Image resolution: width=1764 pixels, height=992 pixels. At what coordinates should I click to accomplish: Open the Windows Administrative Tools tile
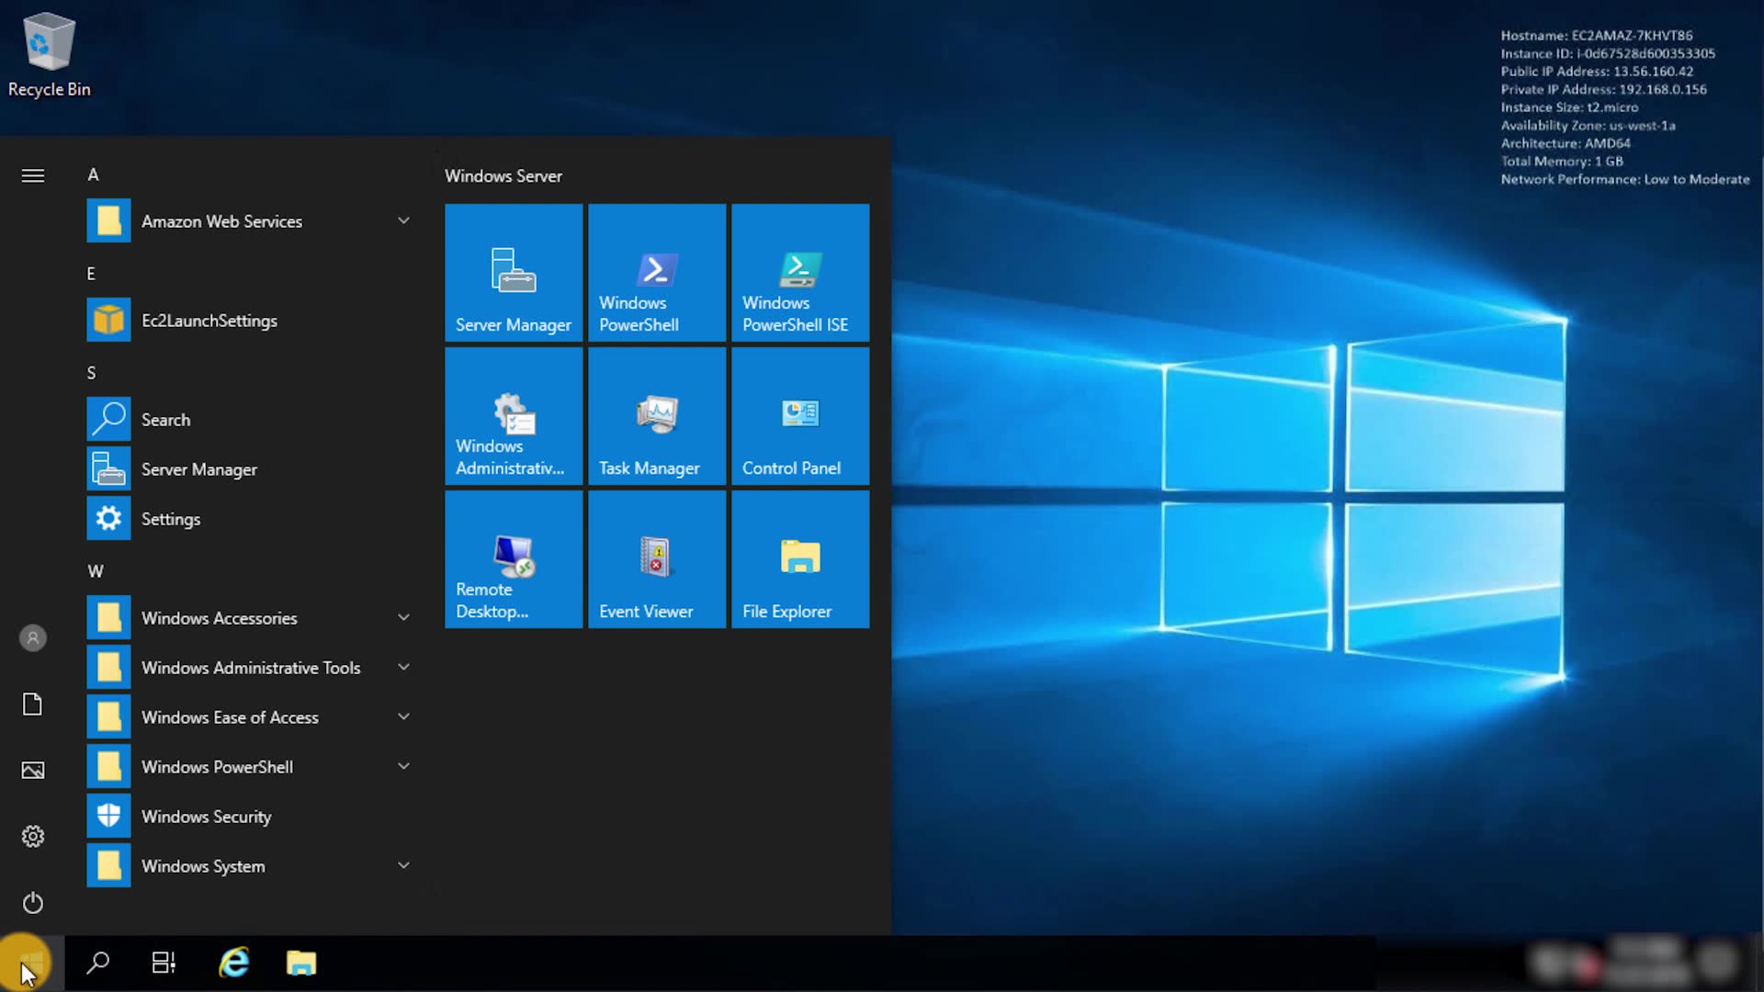click(514, 416)
